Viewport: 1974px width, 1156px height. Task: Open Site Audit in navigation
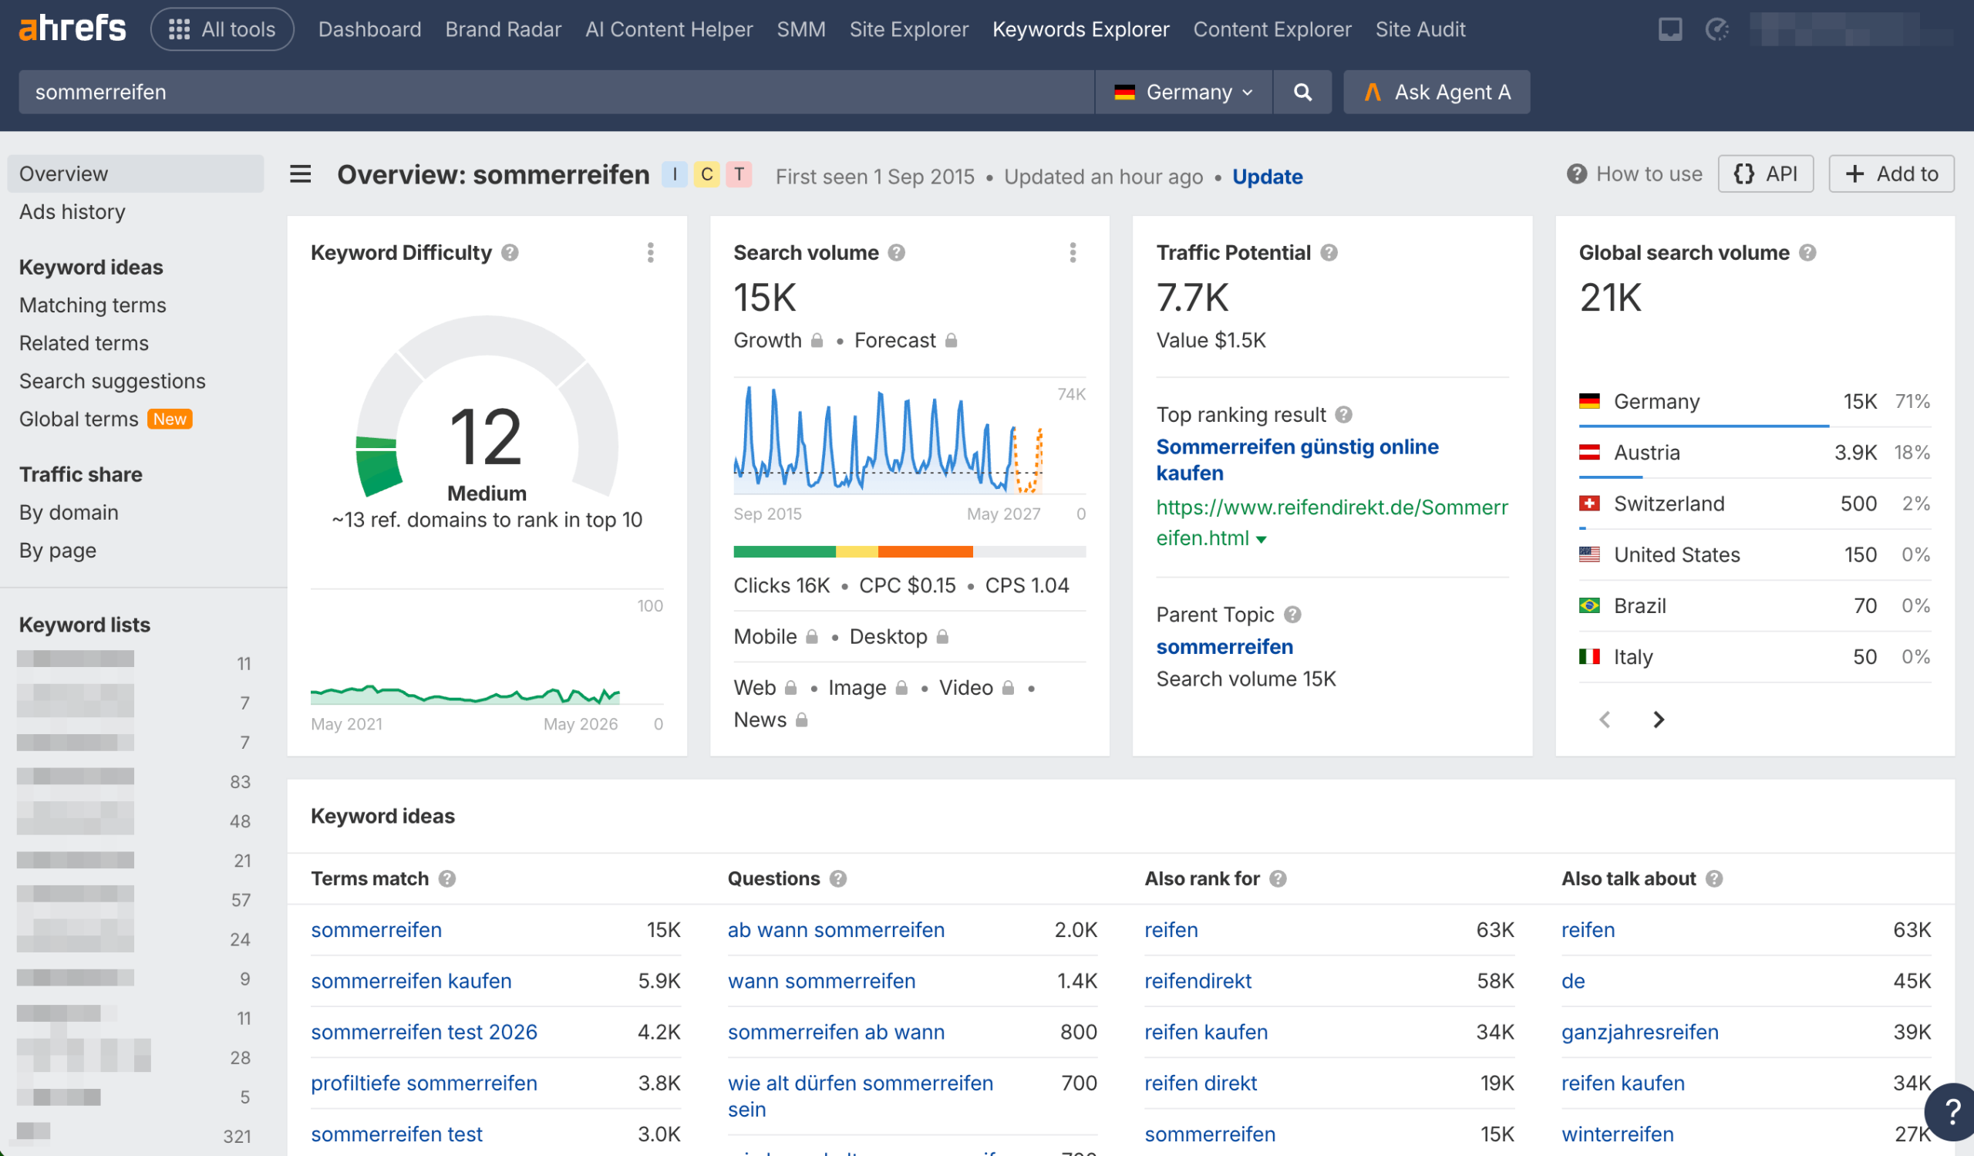click(1420, 29)
